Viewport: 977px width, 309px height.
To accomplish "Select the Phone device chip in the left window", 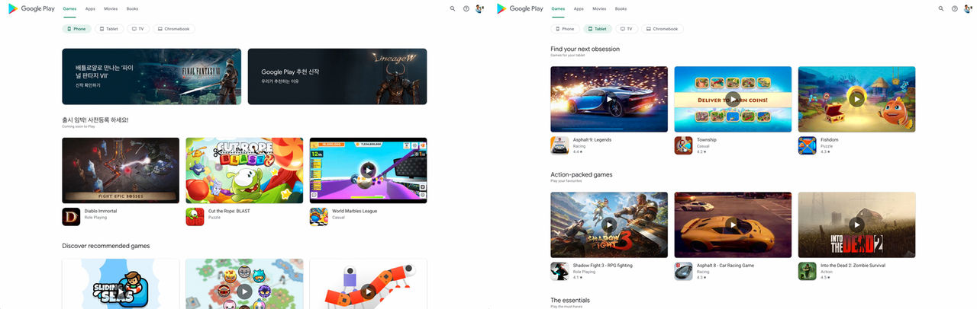I will click(76, 29).
